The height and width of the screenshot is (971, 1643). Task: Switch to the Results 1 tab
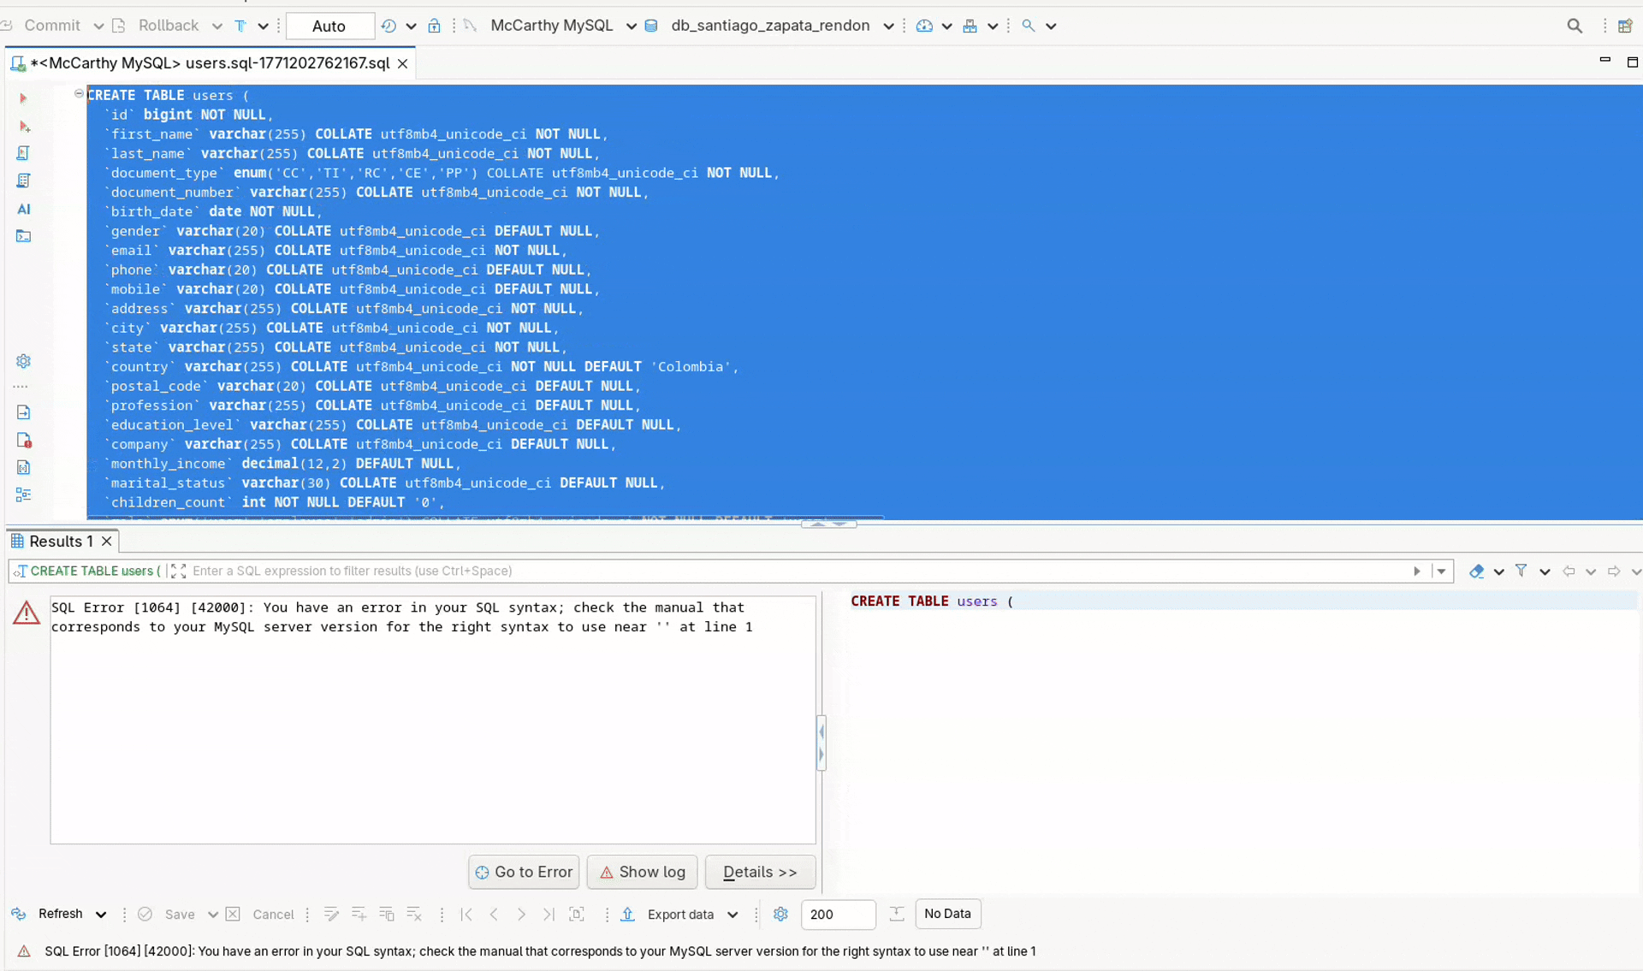pos(60,541)
